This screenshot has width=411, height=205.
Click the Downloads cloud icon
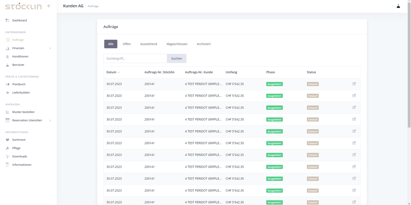tap(7, 157)
